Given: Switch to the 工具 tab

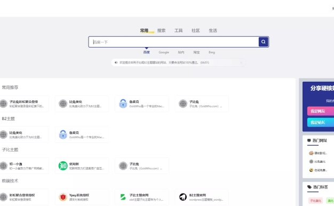Looking at the screenshot, I should pyautogui.click(x=179, y=30).
